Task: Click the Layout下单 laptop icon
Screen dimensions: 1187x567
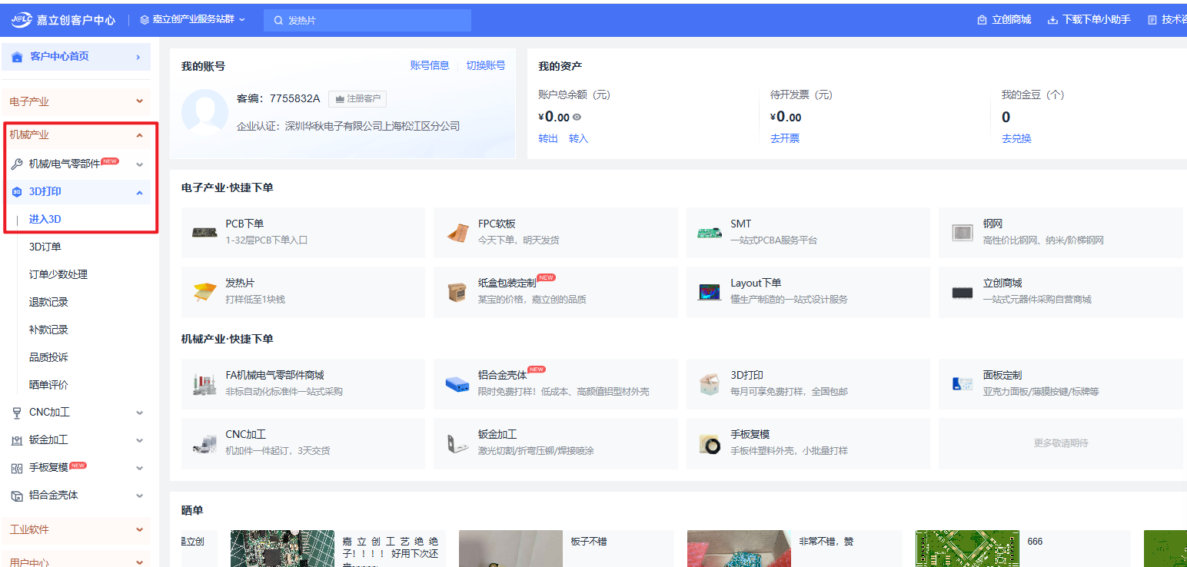Action: 710,291
